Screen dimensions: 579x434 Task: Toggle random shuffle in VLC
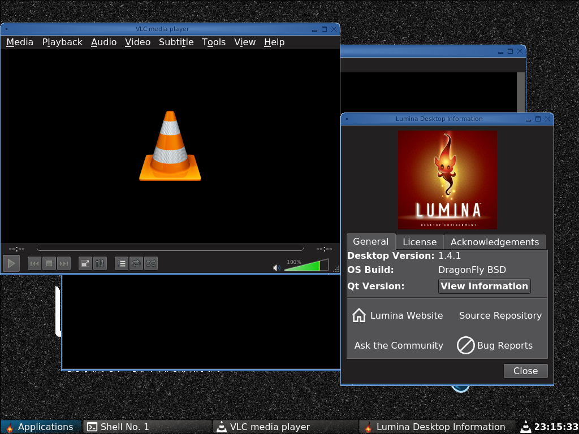coord(151,263)
